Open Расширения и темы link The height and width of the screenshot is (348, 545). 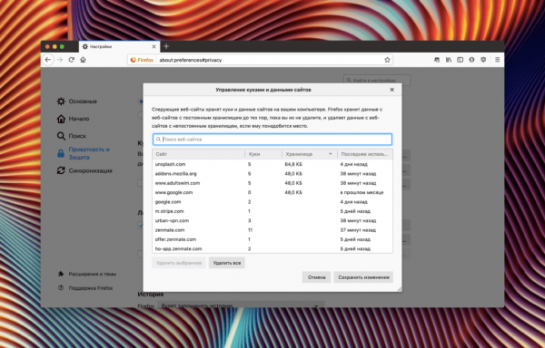point(87,274)
